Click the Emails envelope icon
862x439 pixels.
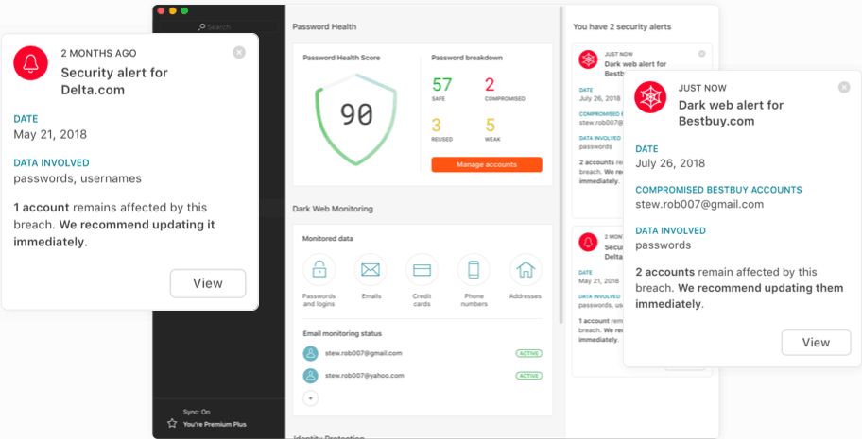[x=371, y=270]
